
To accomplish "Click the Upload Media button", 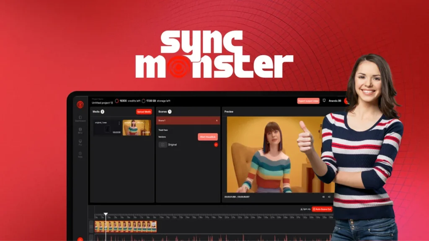I will click(x=144, y=111).
